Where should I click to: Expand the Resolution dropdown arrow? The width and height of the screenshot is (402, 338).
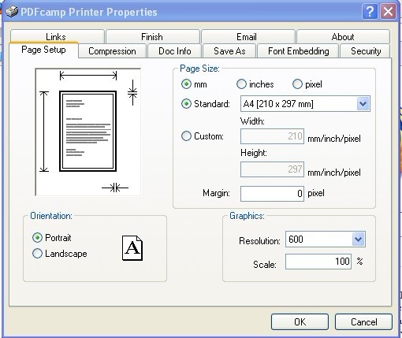359,239
